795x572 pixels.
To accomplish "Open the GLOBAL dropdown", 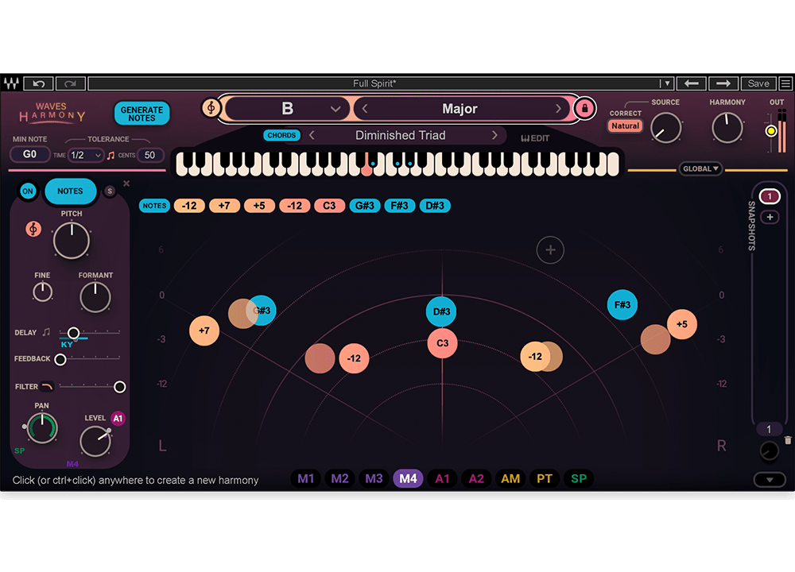I will (700, 168).
